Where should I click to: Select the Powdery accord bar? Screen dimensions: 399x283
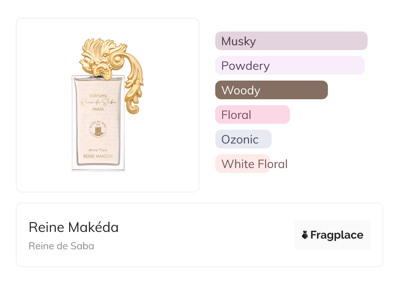tap(290, 66)
